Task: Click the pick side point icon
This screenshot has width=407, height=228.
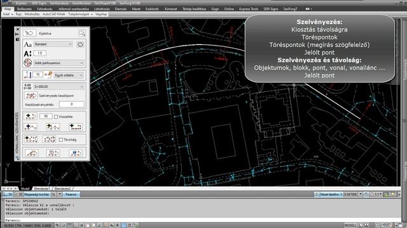Action: (49, 75)
